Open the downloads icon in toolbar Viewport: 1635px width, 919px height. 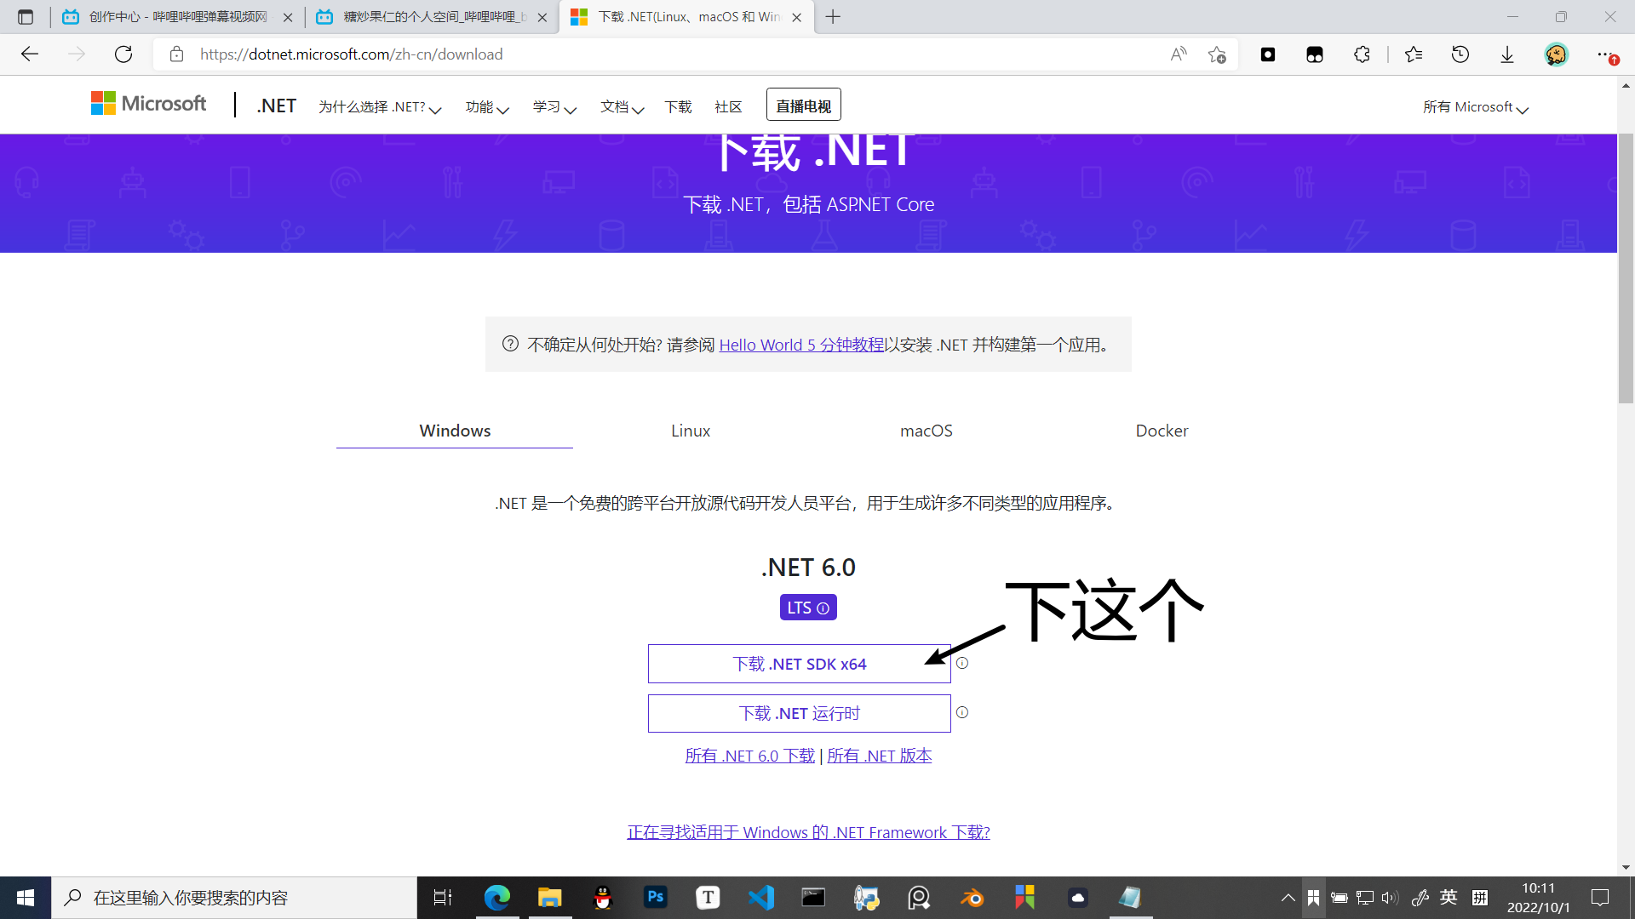click(x=1507, y=54)
